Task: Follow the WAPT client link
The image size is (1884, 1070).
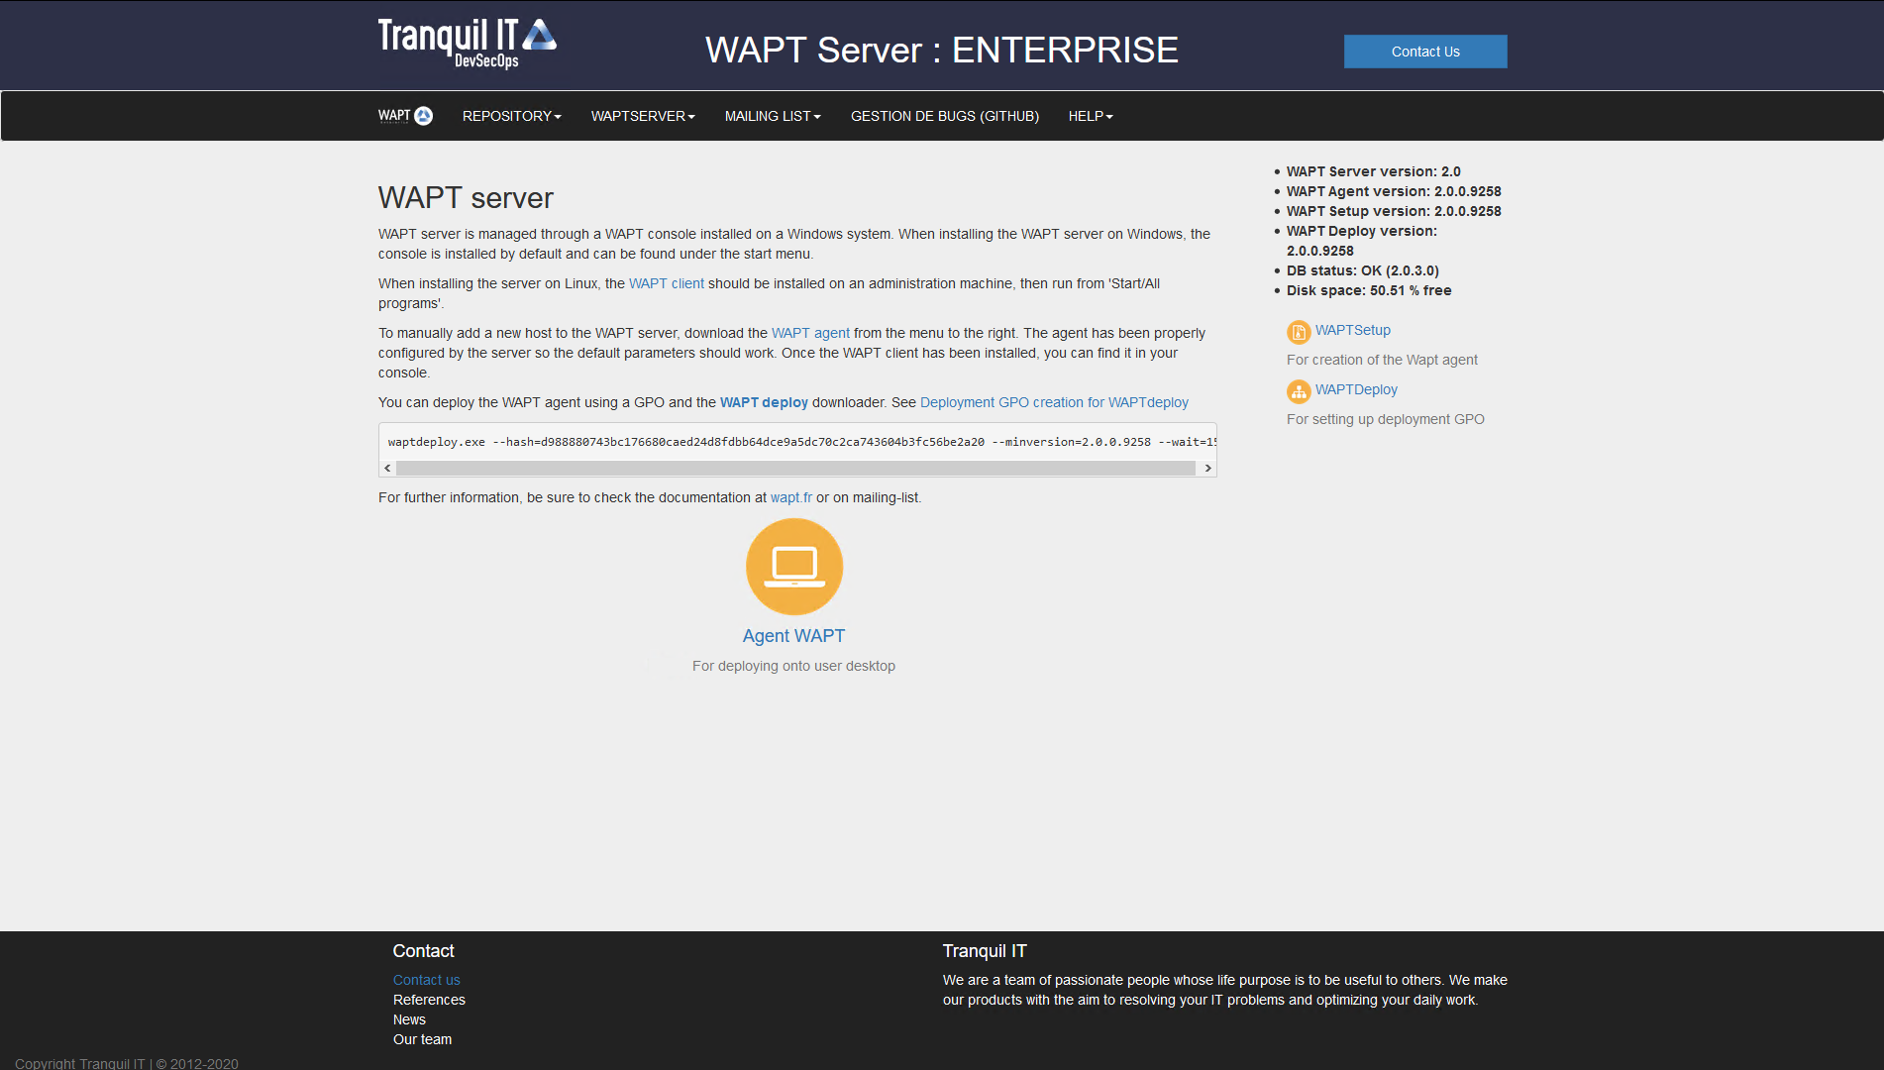Action: pos(667,283)
